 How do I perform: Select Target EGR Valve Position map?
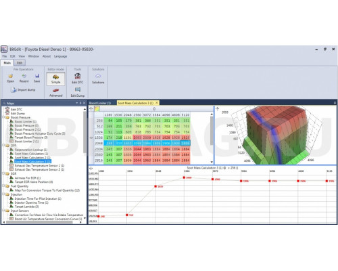pos(34,182)
